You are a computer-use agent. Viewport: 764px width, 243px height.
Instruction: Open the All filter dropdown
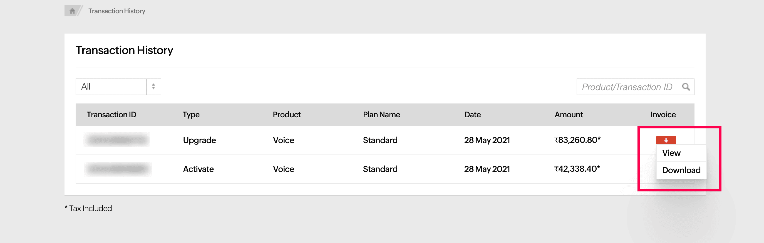pos(111,87)
